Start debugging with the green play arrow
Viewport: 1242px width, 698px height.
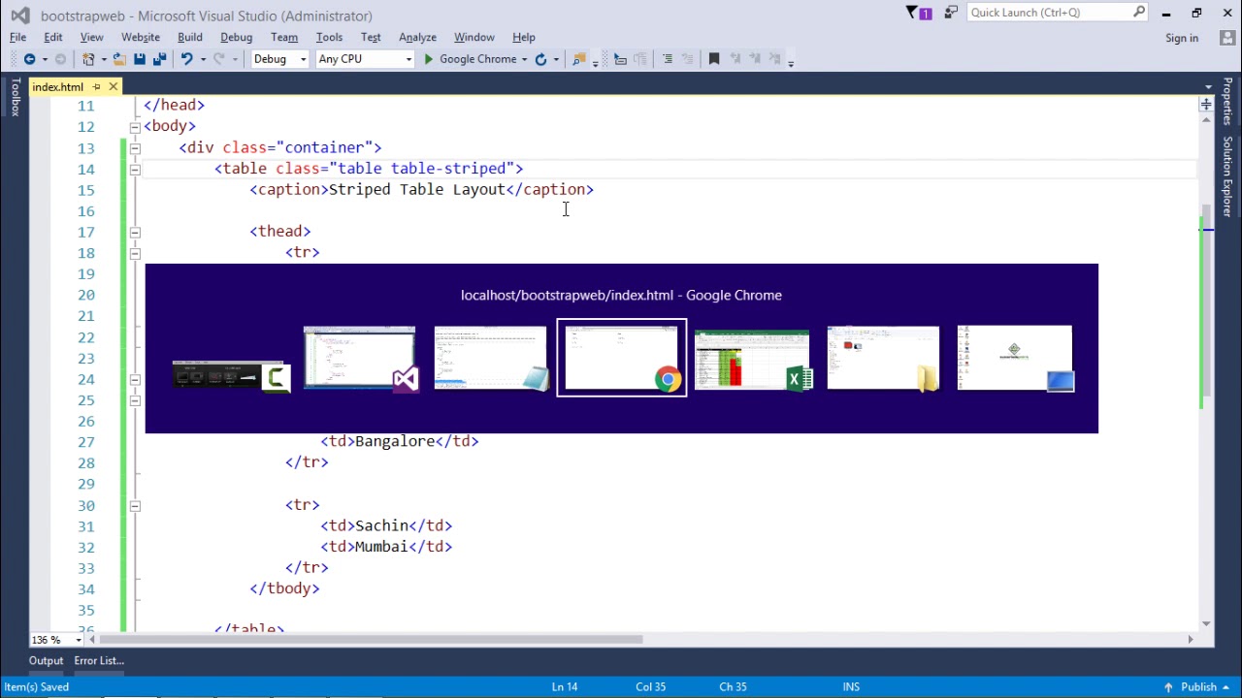point(428,59)
